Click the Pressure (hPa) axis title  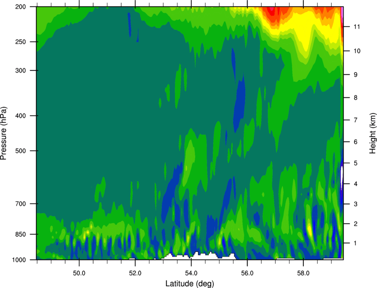(4, 133)
